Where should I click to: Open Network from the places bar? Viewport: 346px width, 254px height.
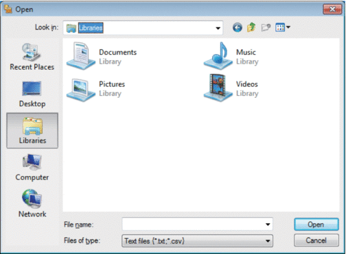tap(32, 203)
